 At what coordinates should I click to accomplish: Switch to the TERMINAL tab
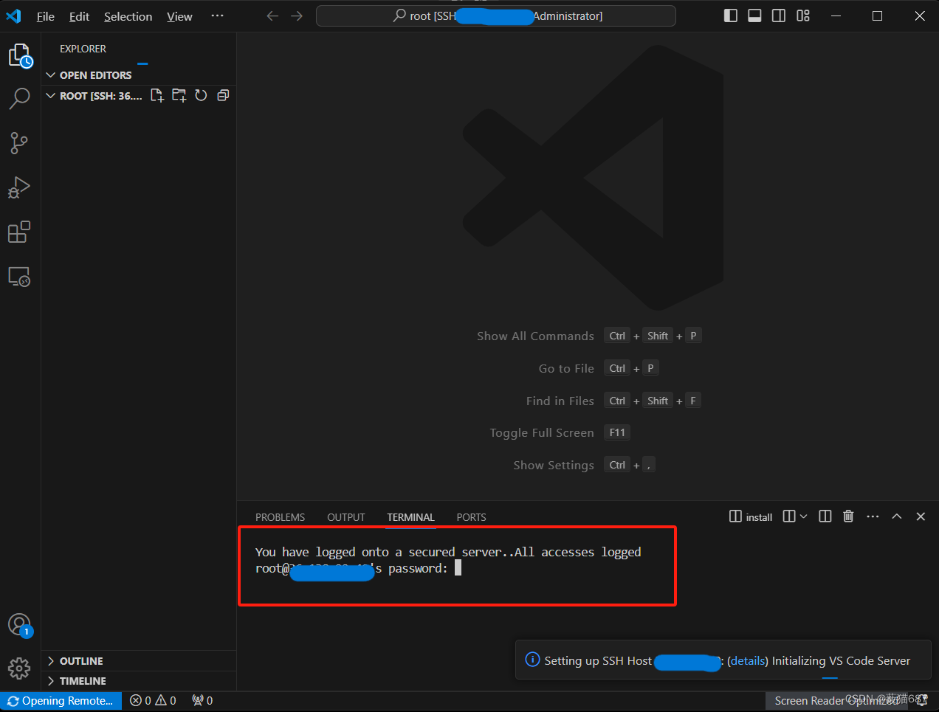[410, 517]
